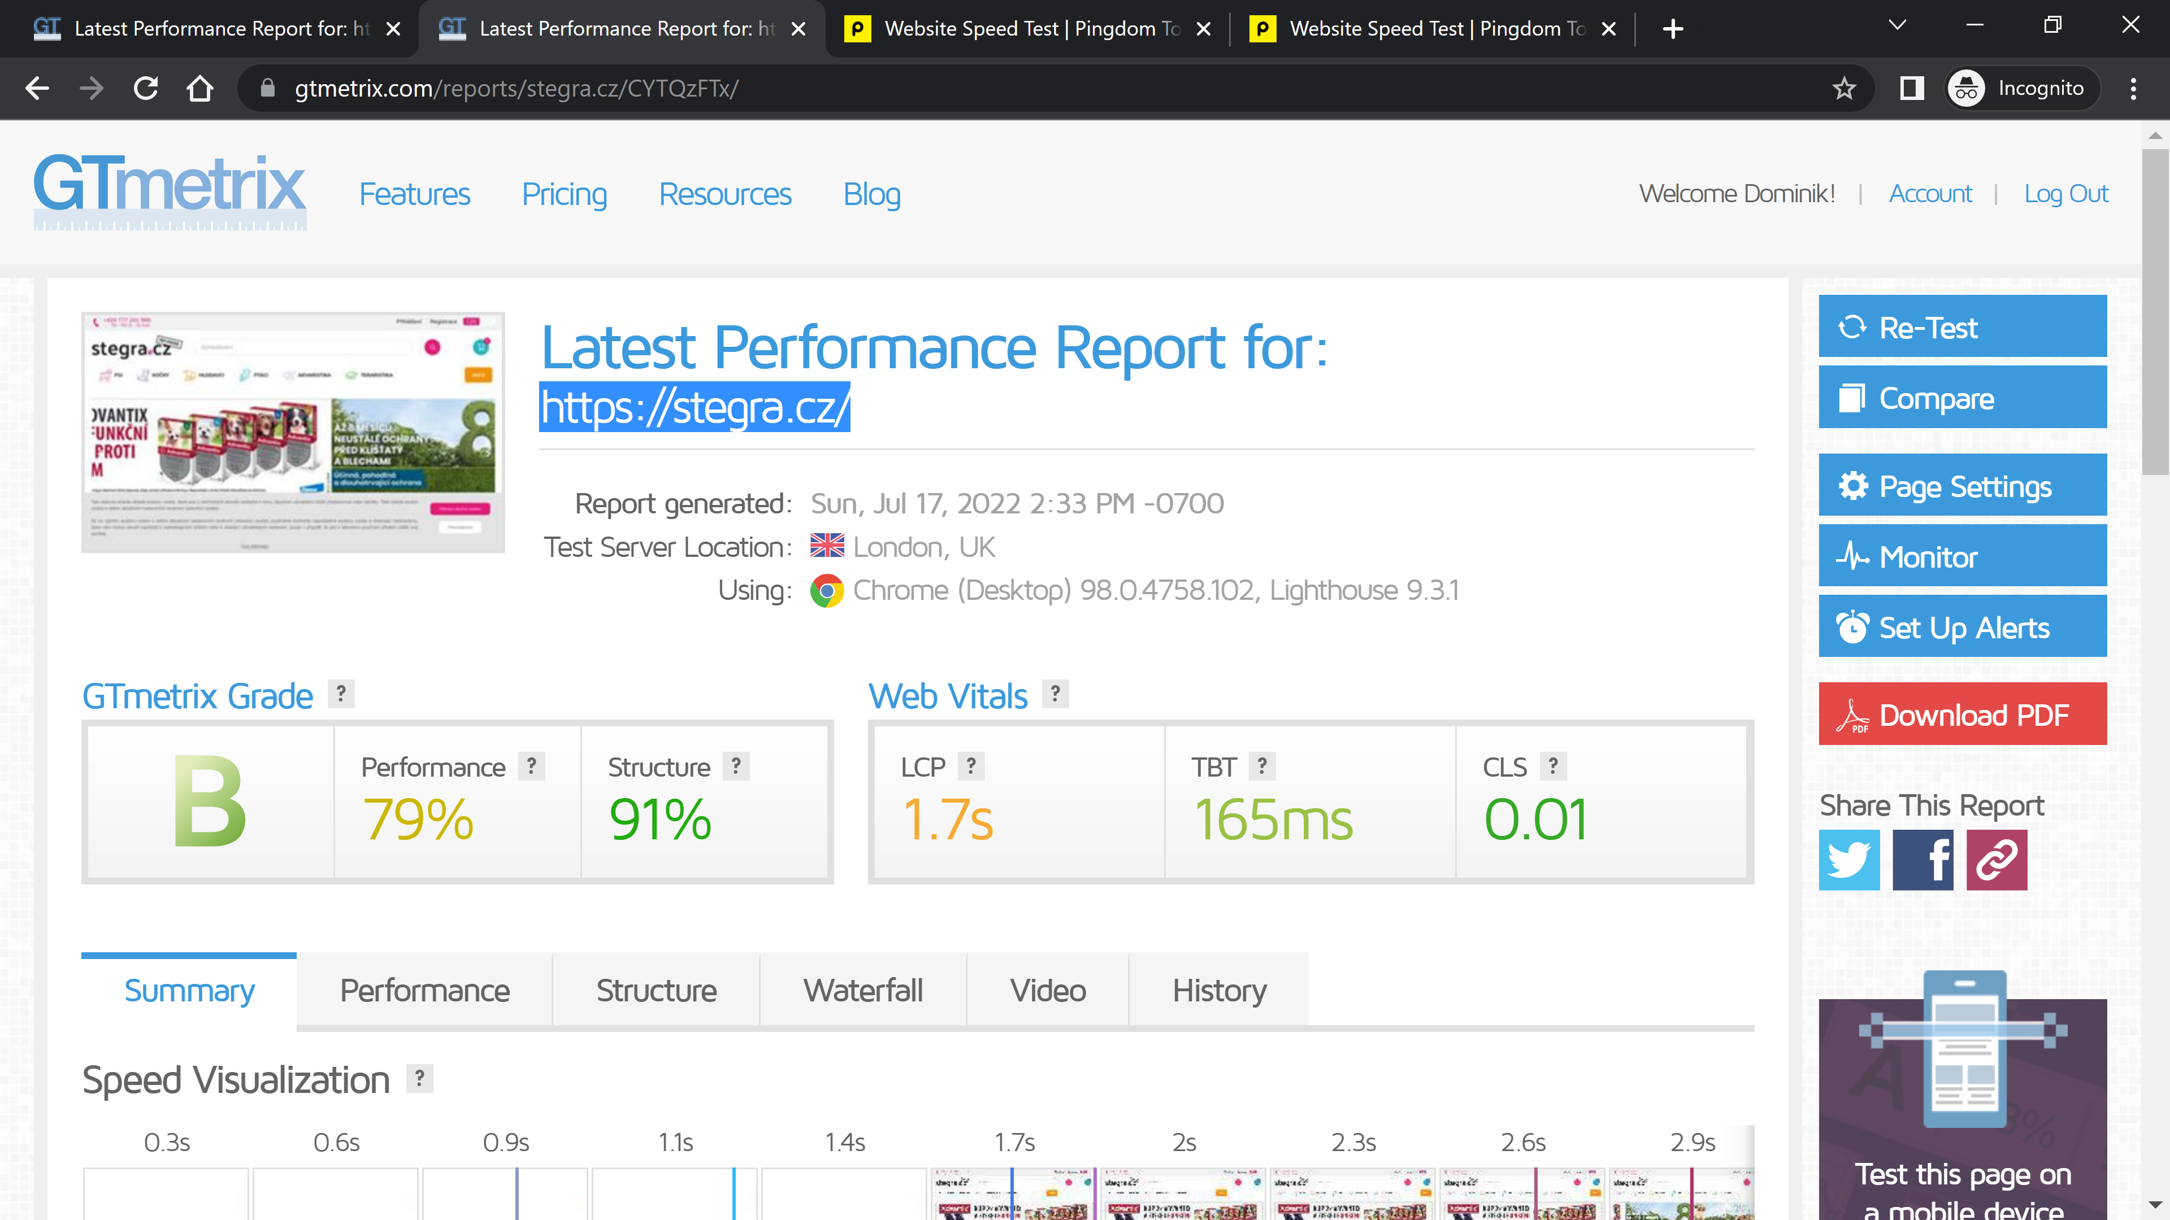Expand the tab search dropdown arrow
The image size is (2170, 1220).
point(1897,25)
